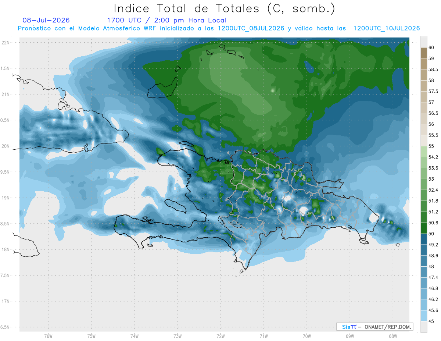Viewport: 441px width, 341px height.
Task: Click the "56" color scale label
Action: [x=431, y=124]
